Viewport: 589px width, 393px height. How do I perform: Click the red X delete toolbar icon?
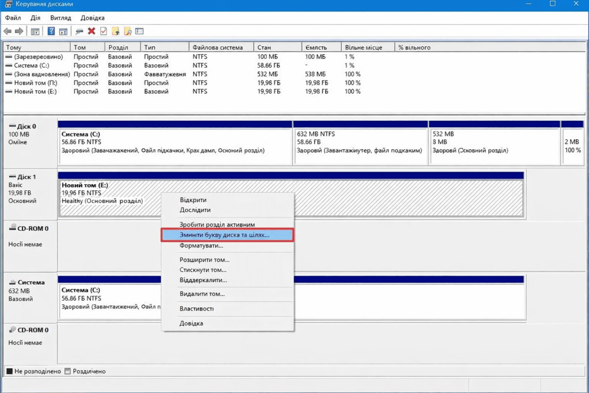pos(91,31)
